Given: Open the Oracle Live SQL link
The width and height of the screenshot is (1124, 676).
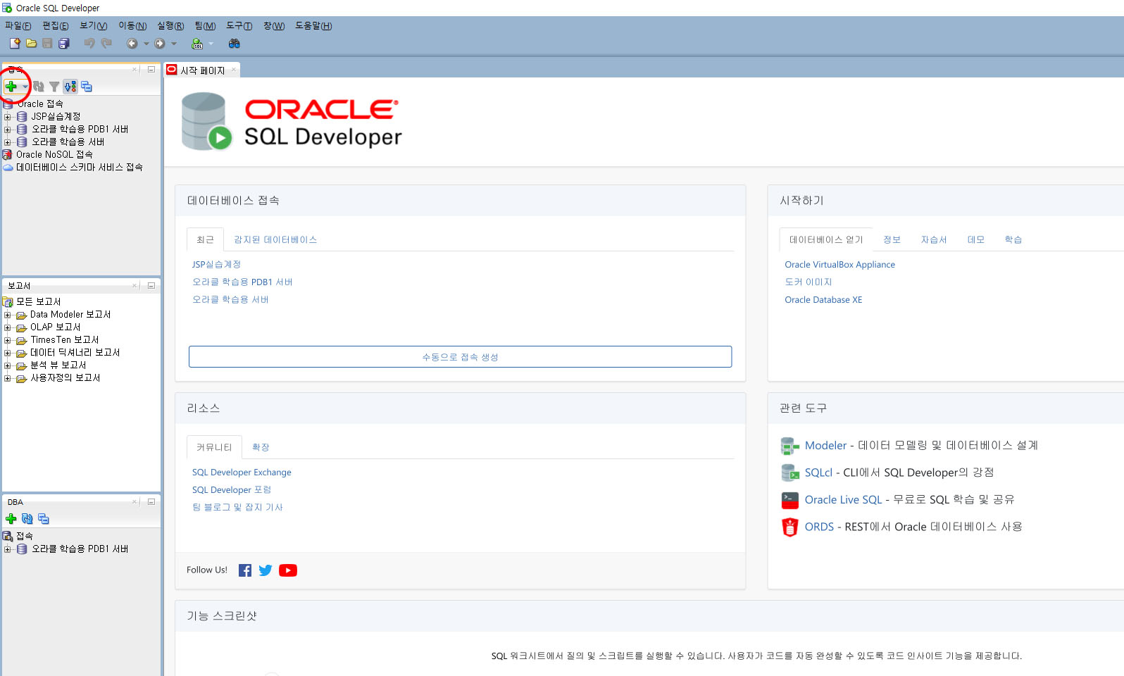Looking at the screenshot, I should coord(843,499).
